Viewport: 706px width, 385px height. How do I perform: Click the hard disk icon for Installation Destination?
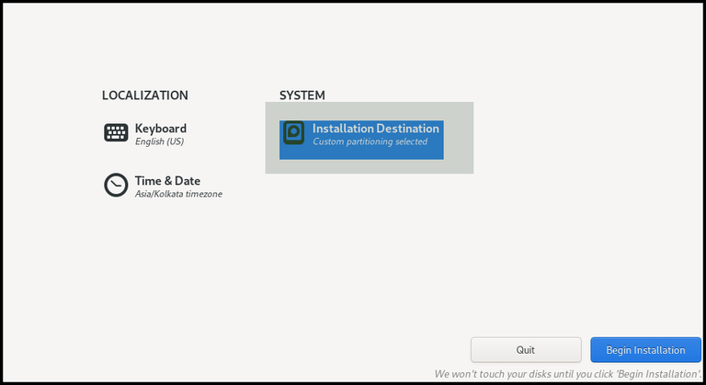coord(293,133)
